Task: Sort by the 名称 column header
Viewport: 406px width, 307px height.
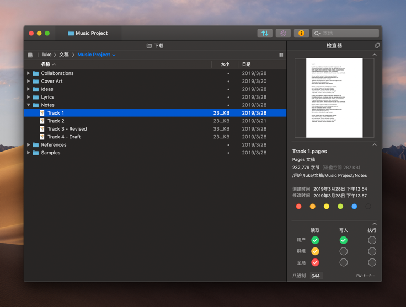Action: (x=48, y=64)
